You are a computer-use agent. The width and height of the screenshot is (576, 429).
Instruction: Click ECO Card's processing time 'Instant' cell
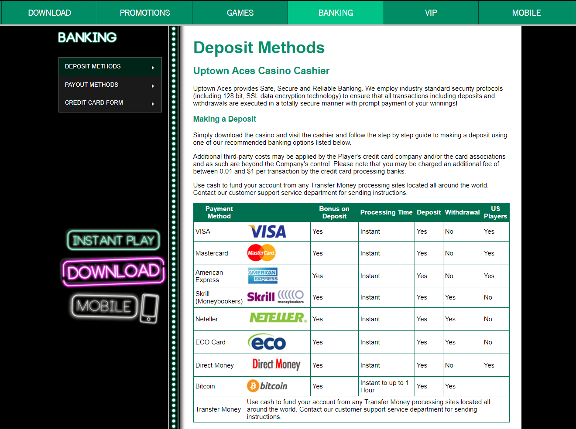(386, 342)
